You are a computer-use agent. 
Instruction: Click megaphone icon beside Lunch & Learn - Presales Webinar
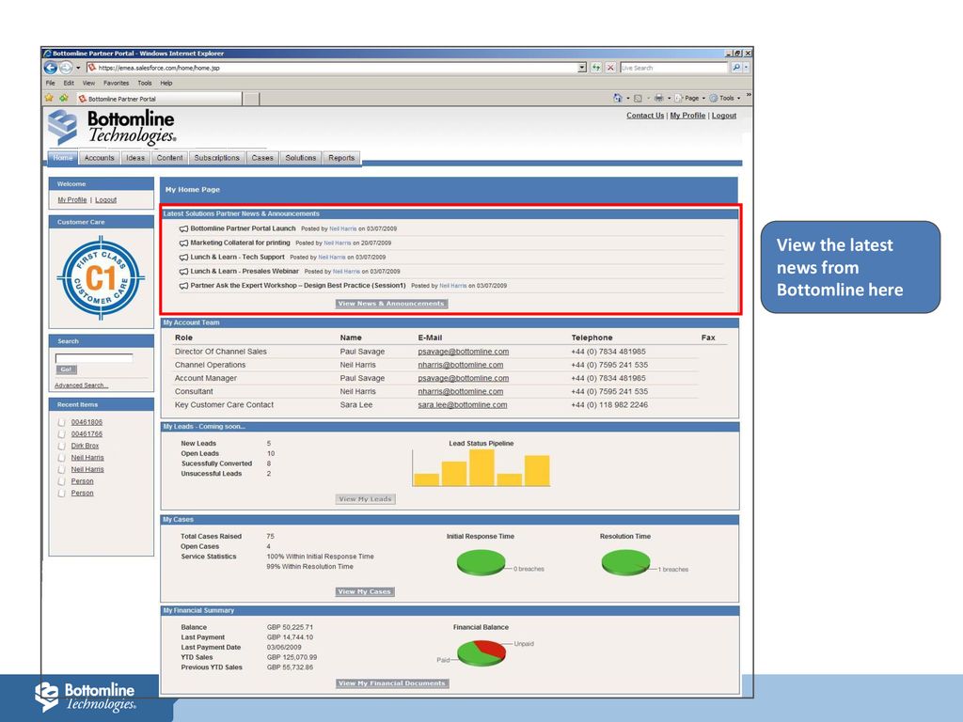point(183,272)
